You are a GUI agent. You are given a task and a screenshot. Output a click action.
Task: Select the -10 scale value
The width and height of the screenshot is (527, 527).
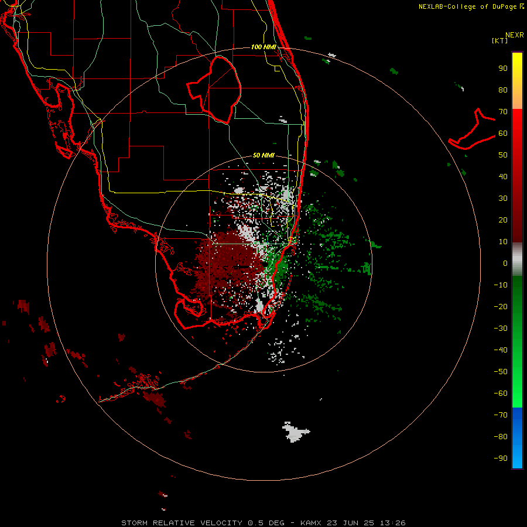coord(501,285)
